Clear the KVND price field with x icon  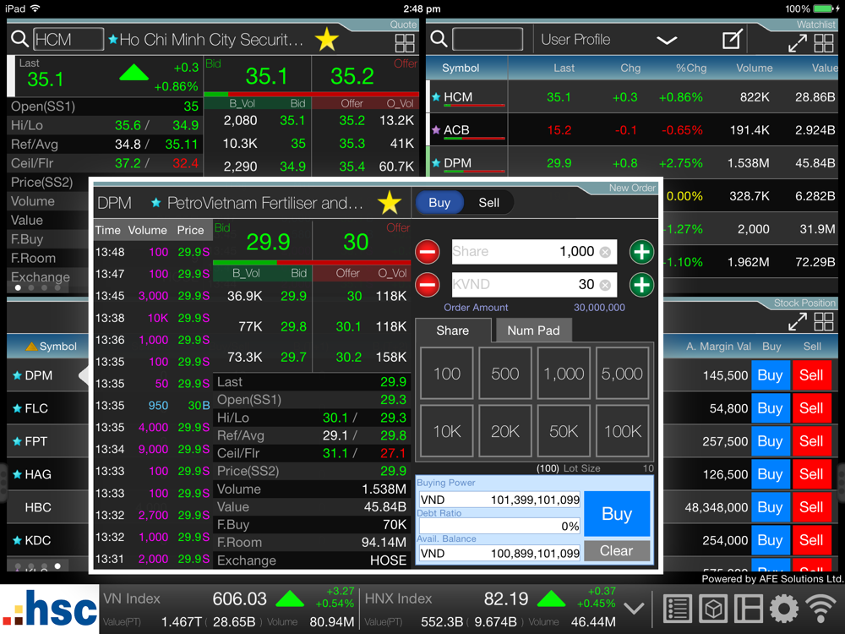click(606, 285)
